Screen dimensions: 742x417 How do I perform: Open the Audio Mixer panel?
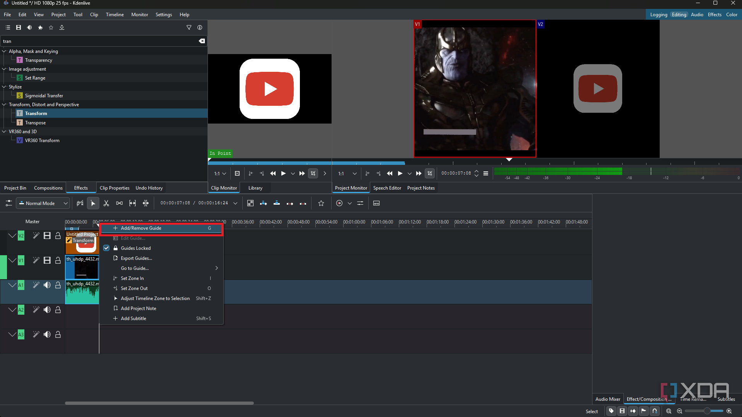[608, 399]
